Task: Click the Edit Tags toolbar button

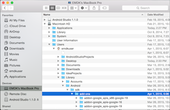Action: (x=104, y=8)
